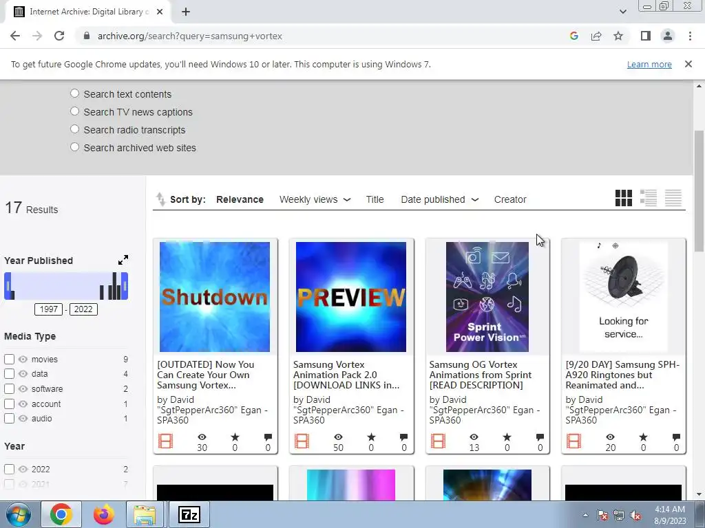Screen dimensions: 705x528
Task: Check the audio media type filter
Action: pos(9,419)
